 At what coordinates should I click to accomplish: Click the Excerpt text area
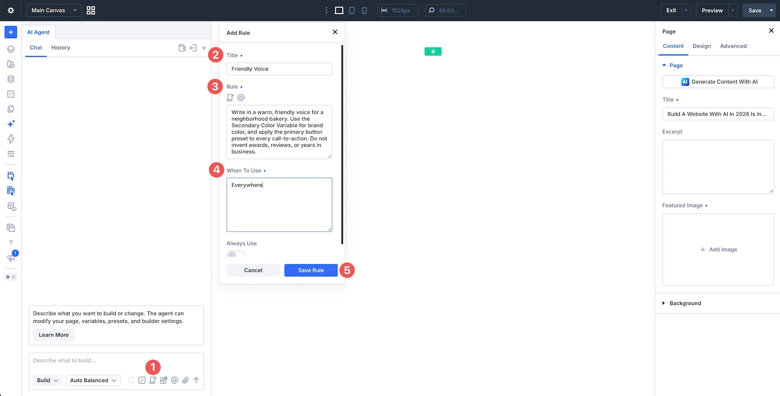pyautogui.click(x=718, y=166)
